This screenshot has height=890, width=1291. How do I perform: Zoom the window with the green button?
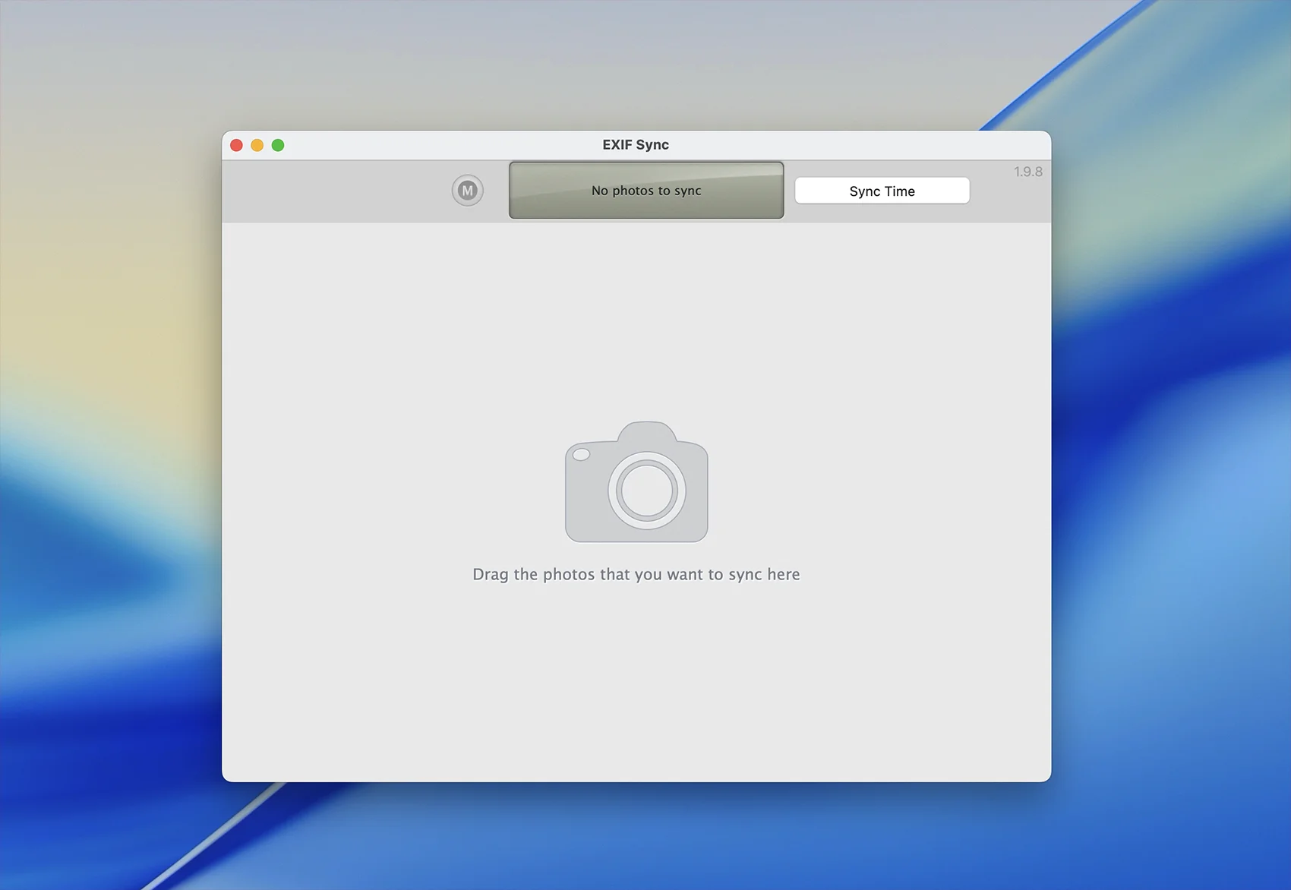278,145
